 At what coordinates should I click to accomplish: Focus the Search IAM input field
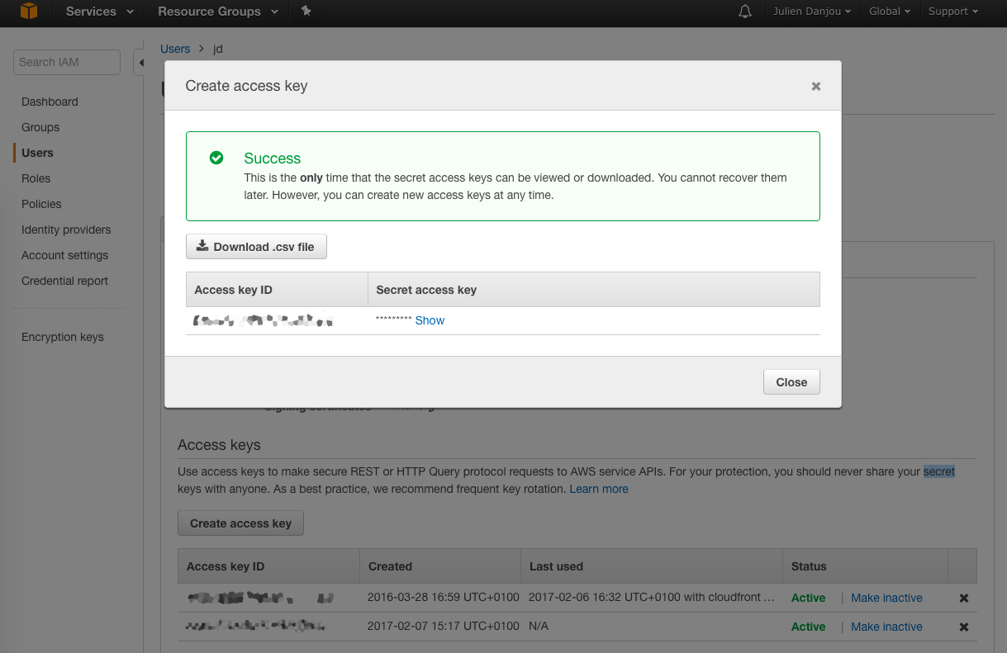click(x=66, y=62)
